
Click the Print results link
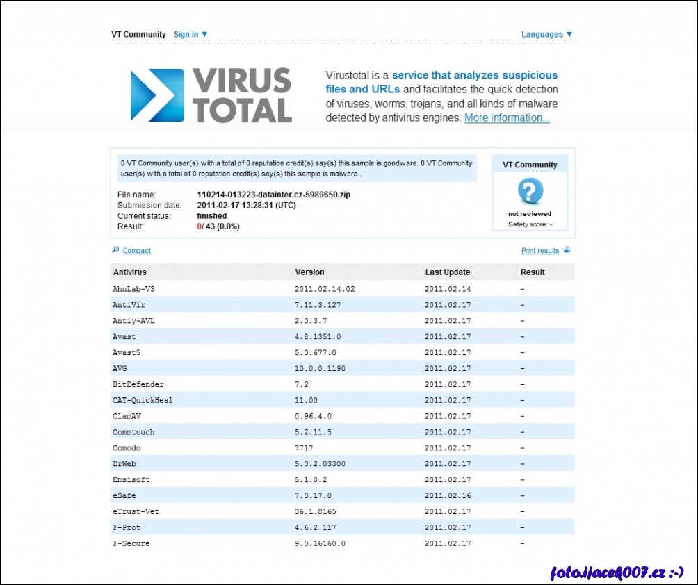tap(540, 251)
